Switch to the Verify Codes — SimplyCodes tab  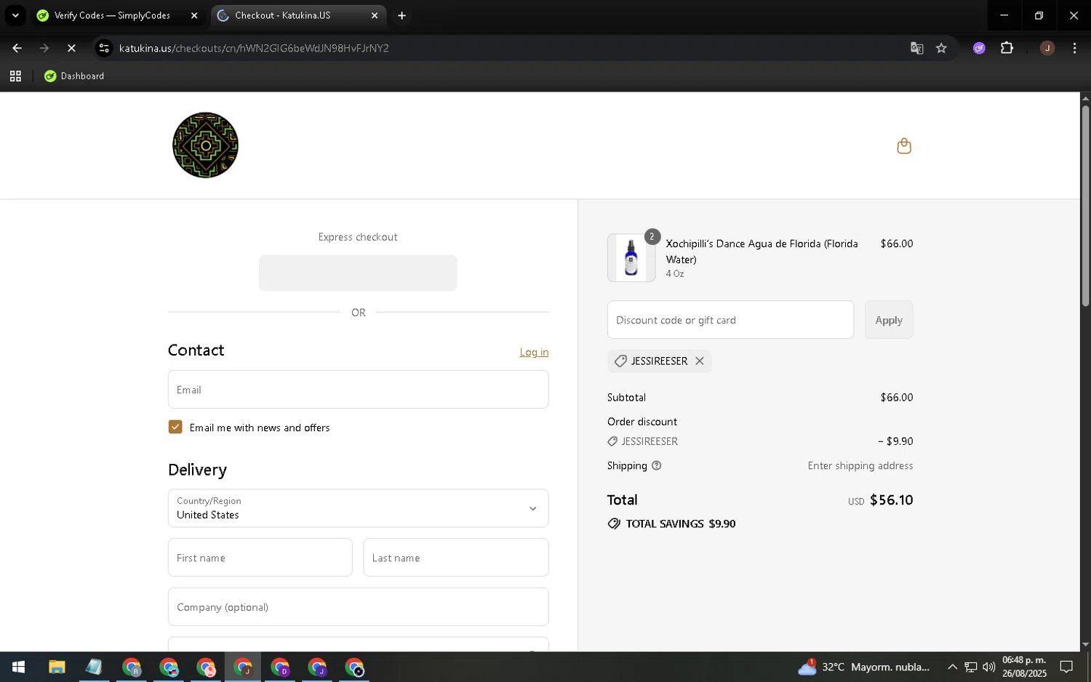coord(111,15)
